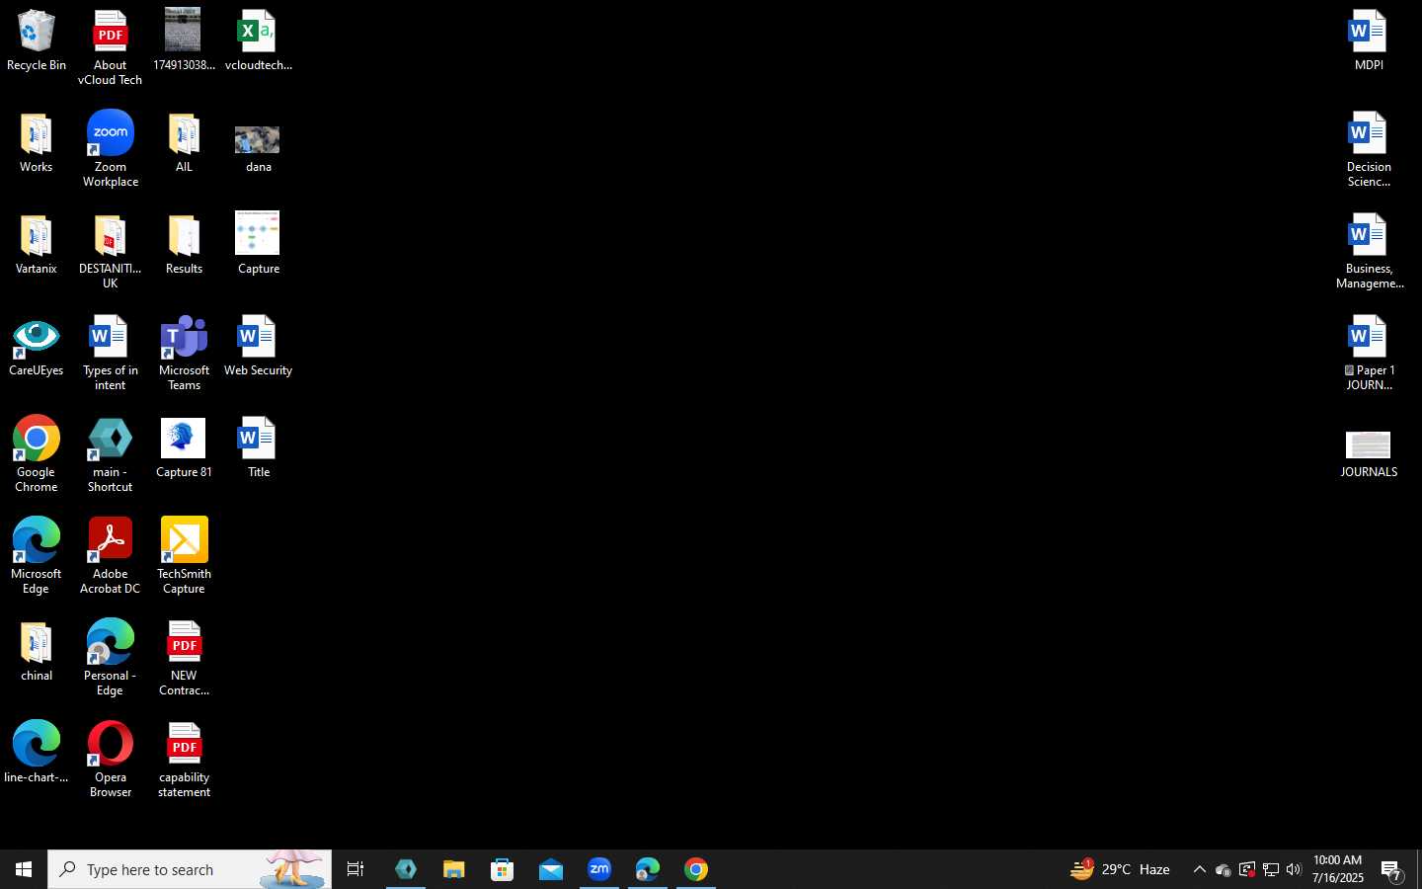Screen dimensions: 1422x889
Task: Open File Explorer from the taskbar
Action: coord(453,869)
